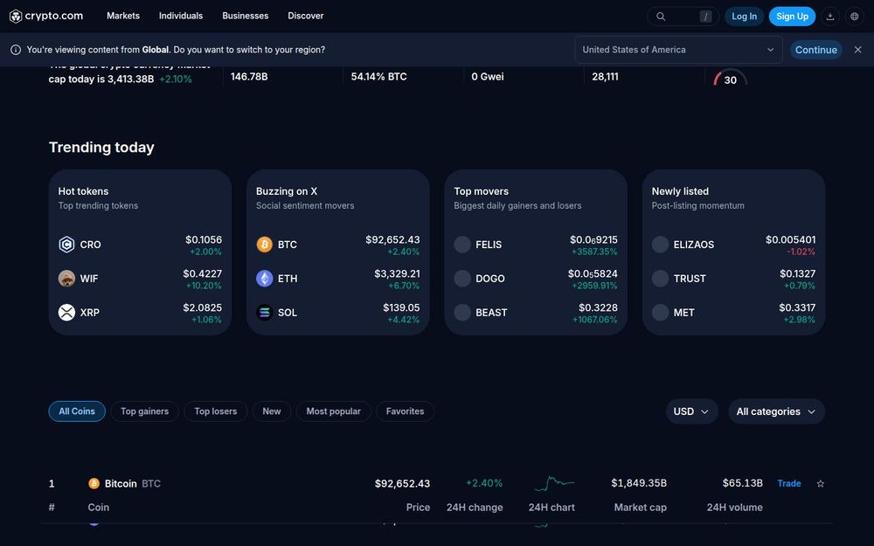Click the fear and greed gauge 30
Viewport: 874px width, 546px height.
[x=730, y=78]
